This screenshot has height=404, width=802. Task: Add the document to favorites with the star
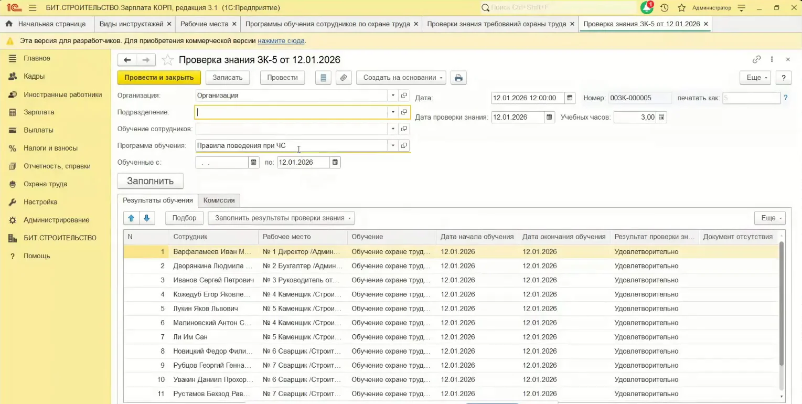click(x=167, y=60)
